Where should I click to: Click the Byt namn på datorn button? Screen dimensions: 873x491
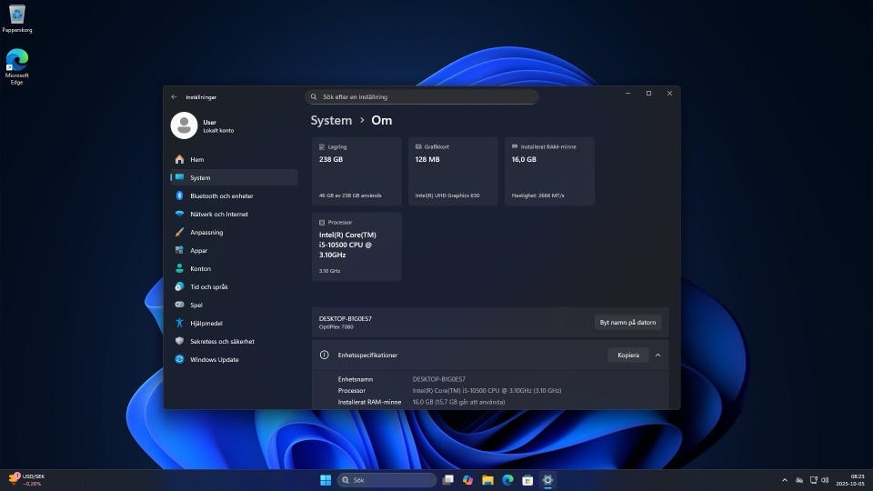pyautogui.click(x=628, y=322)
